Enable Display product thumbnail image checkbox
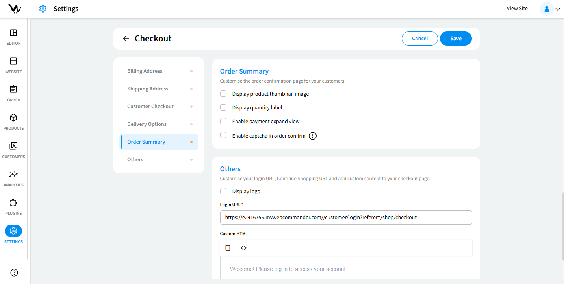The width and height of the screenshot is (564, 284). click(x=223, y=94)
